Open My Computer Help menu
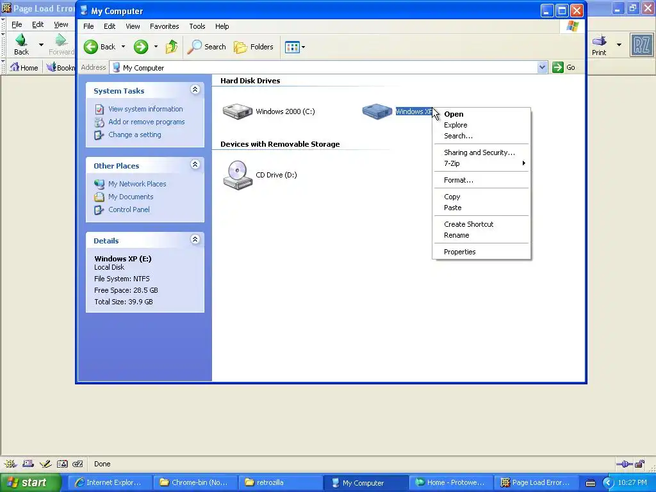Viewport: 656px width, 492px height. (222, 26)
